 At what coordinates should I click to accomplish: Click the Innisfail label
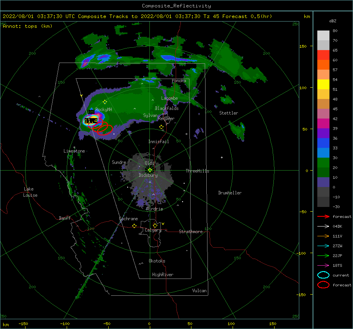pos(158,142)
